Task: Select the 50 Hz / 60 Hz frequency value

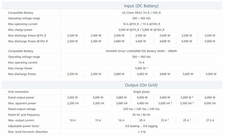Action: pos(141,115)
